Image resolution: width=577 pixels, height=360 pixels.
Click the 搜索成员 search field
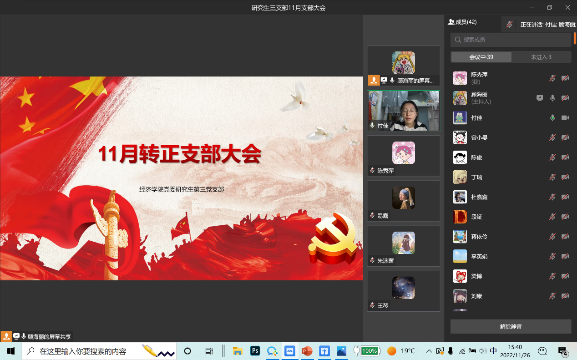point(514,40)
